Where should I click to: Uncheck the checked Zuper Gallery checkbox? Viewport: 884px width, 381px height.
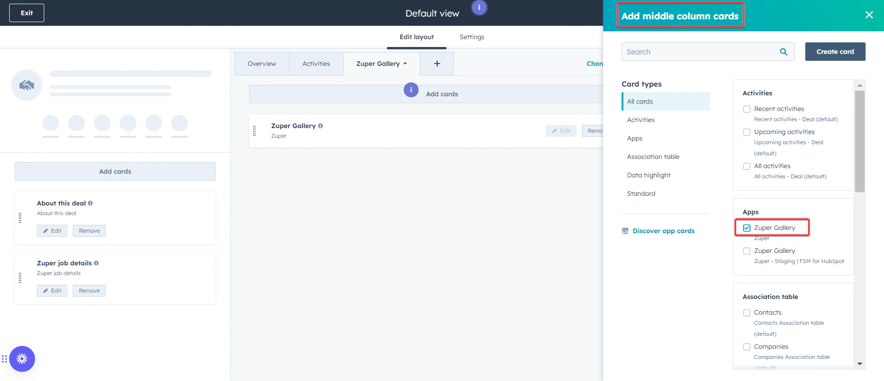[747, 228]
